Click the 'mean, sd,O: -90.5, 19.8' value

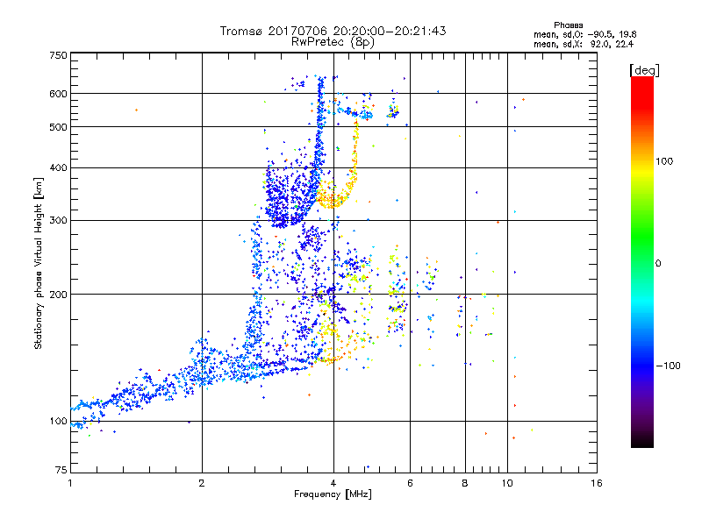[x=584, y=34]
